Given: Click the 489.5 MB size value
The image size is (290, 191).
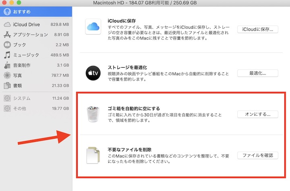Looking at the screenshot, I should pos(60,55).
